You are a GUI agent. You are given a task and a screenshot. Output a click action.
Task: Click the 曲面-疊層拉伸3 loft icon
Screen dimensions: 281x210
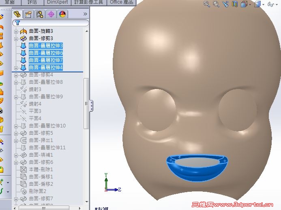pos(23,46)
